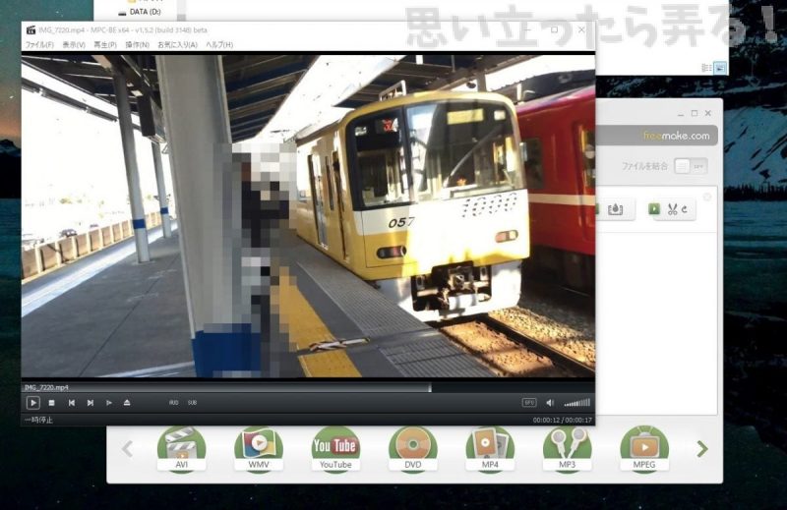787x510 pixels.
Task: Maximize the Freemake window
Action: pos(695,113)
